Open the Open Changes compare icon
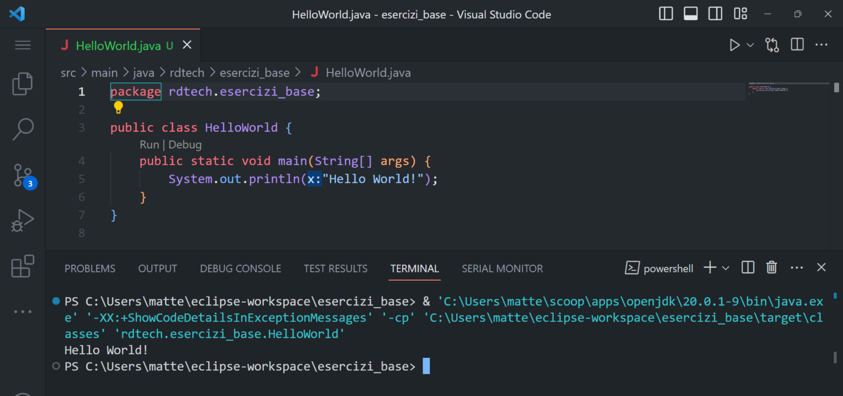The image size is (843, 396). pyautogui.click(x=772, y=45)
